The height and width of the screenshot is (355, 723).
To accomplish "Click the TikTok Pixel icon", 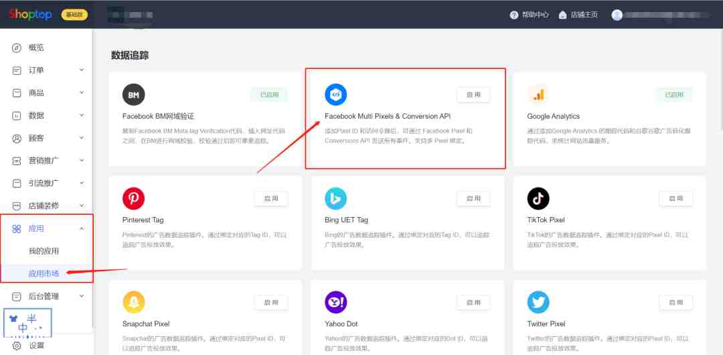I will pos(538,198).
